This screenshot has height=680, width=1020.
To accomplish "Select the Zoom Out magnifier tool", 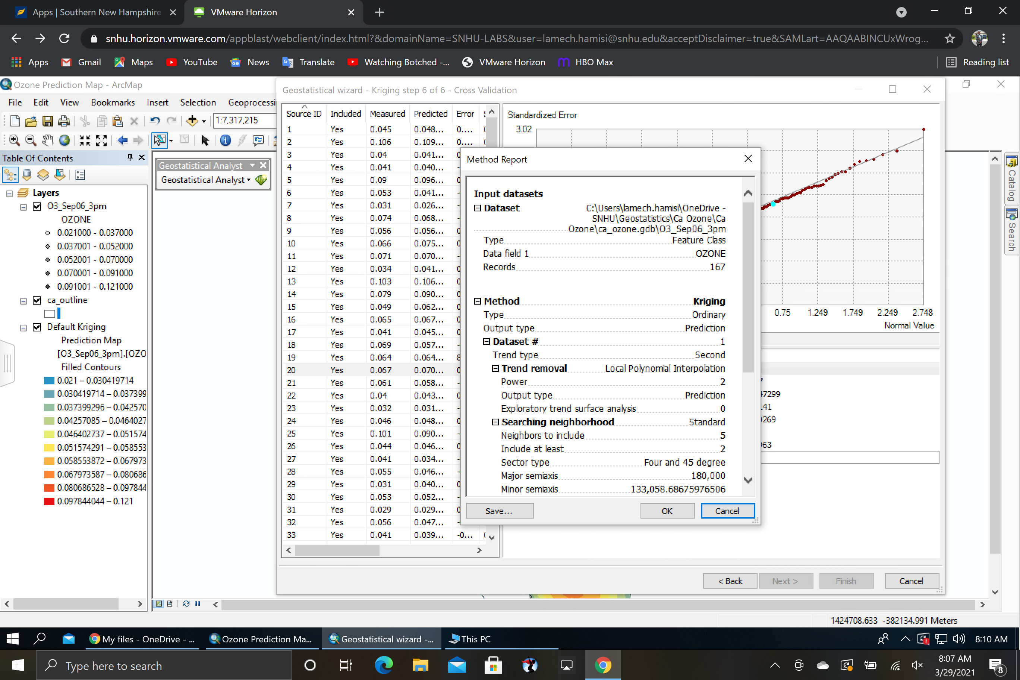I will tap(30, 140).
